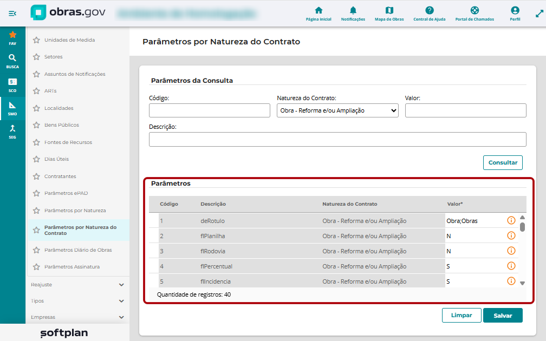This screenshot has width=546, height=341.
Task: Open Parâmetros ePAD menu item
Action: 66,193
